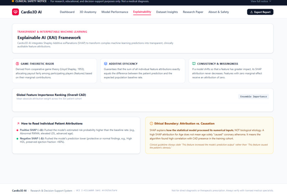Screen dimensions: 287x196
Task: Open the Research Paper tab
Action: click(x=193, y=12)
